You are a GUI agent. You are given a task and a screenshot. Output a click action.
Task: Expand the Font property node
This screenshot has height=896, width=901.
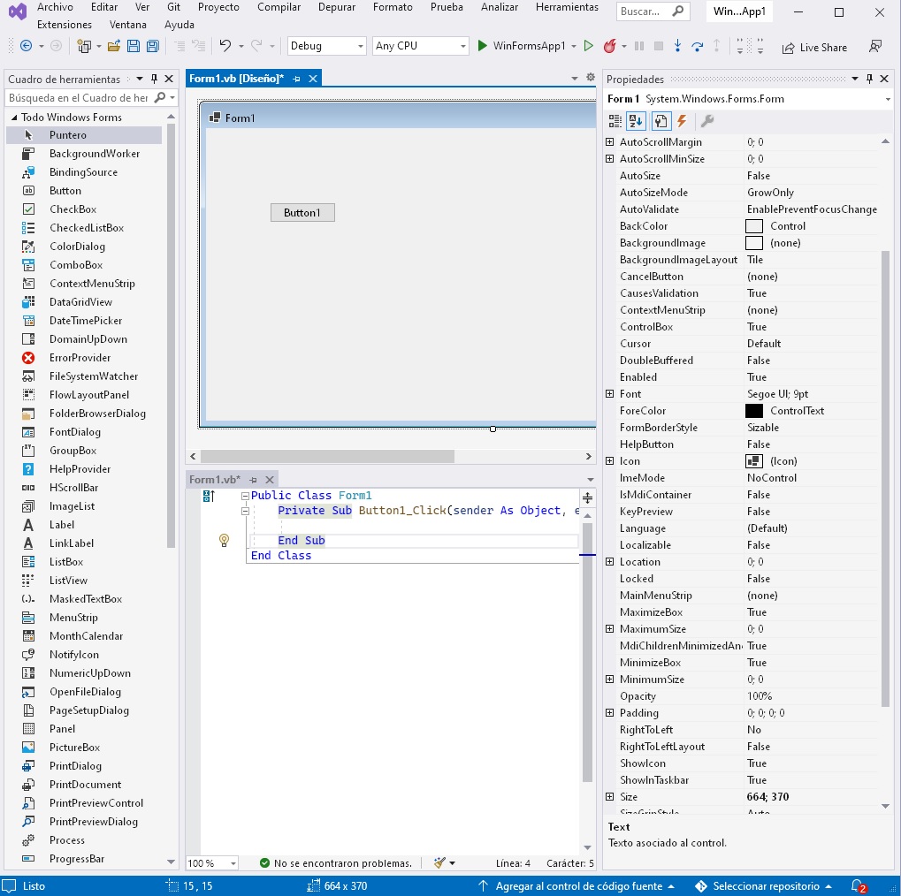click(x=610, y=394)
